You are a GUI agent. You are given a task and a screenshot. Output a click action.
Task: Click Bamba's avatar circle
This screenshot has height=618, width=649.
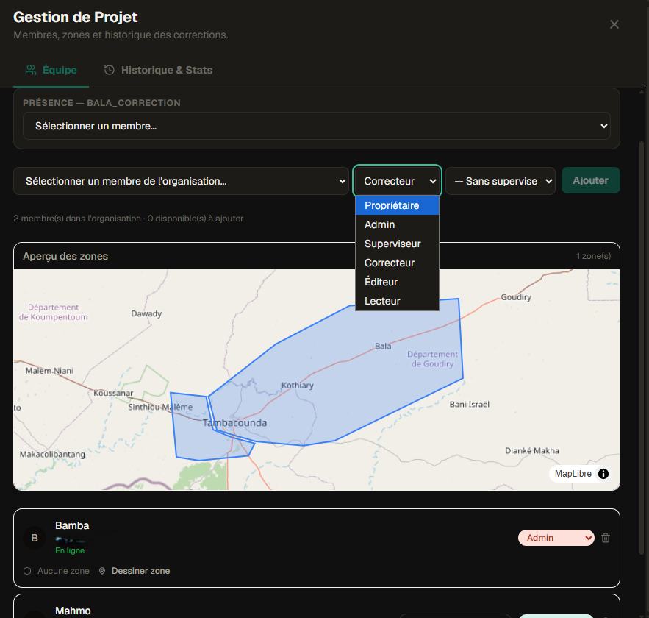(34, 538)
